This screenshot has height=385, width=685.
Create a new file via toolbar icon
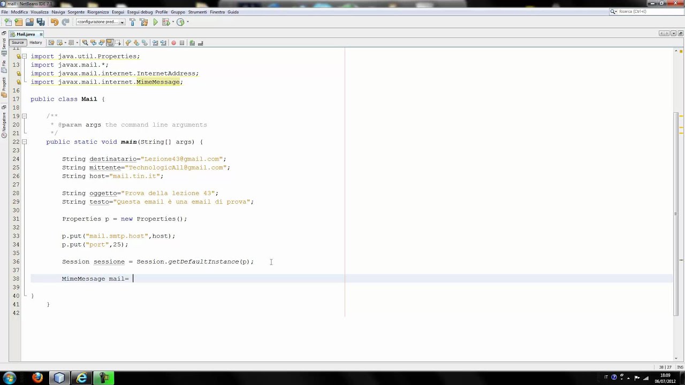coord(8,22)
